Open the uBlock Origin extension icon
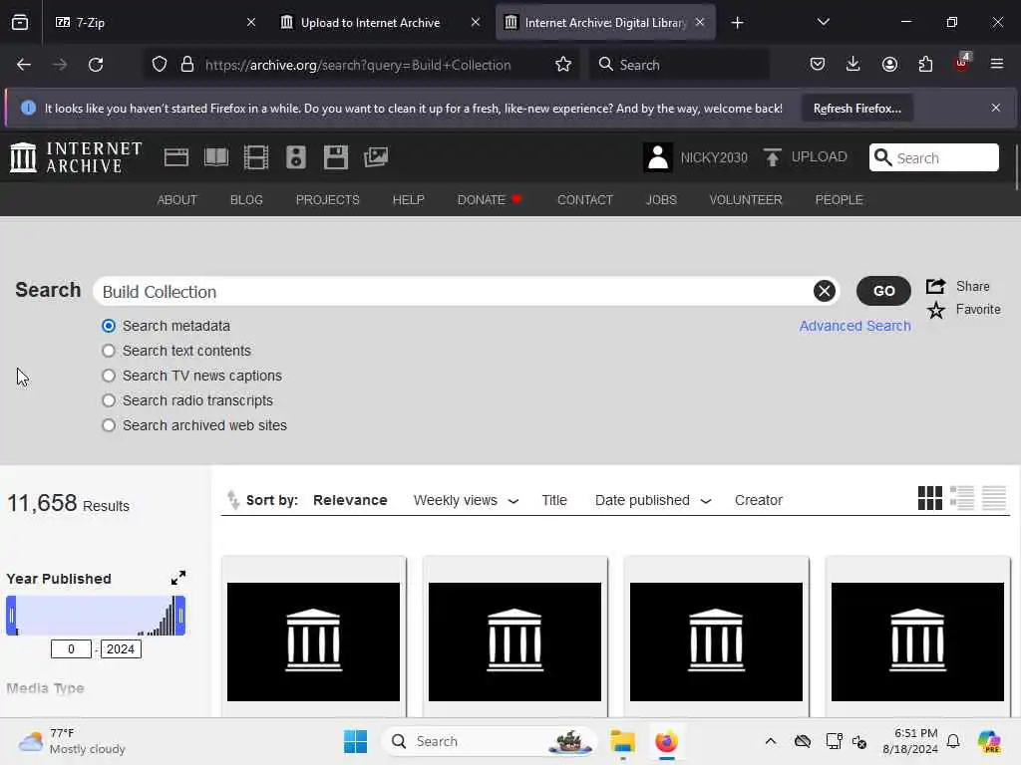The width and height of the screenshot is (1021, 765). click(962, 63)
